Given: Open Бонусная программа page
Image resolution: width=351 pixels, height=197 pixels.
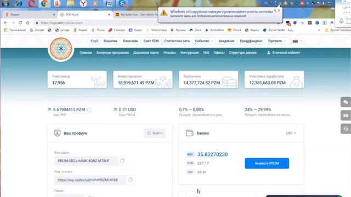Looking at the screenshot, I should [x=112, y=53].
